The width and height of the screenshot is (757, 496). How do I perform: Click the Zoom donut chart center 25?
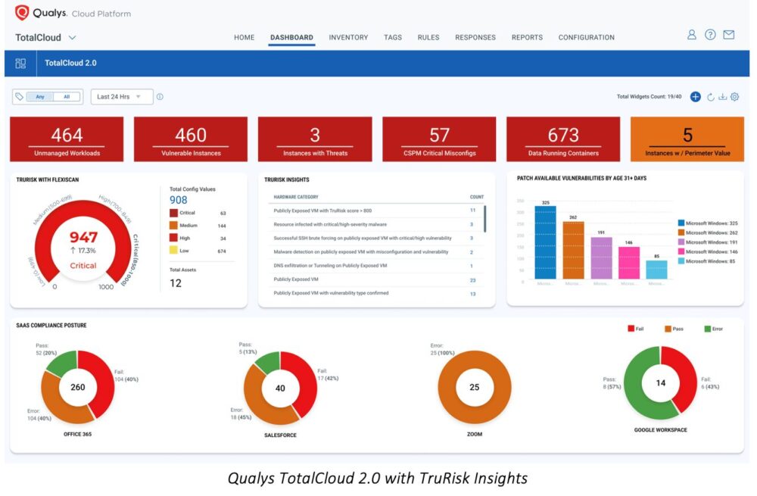tap(475, 387)
